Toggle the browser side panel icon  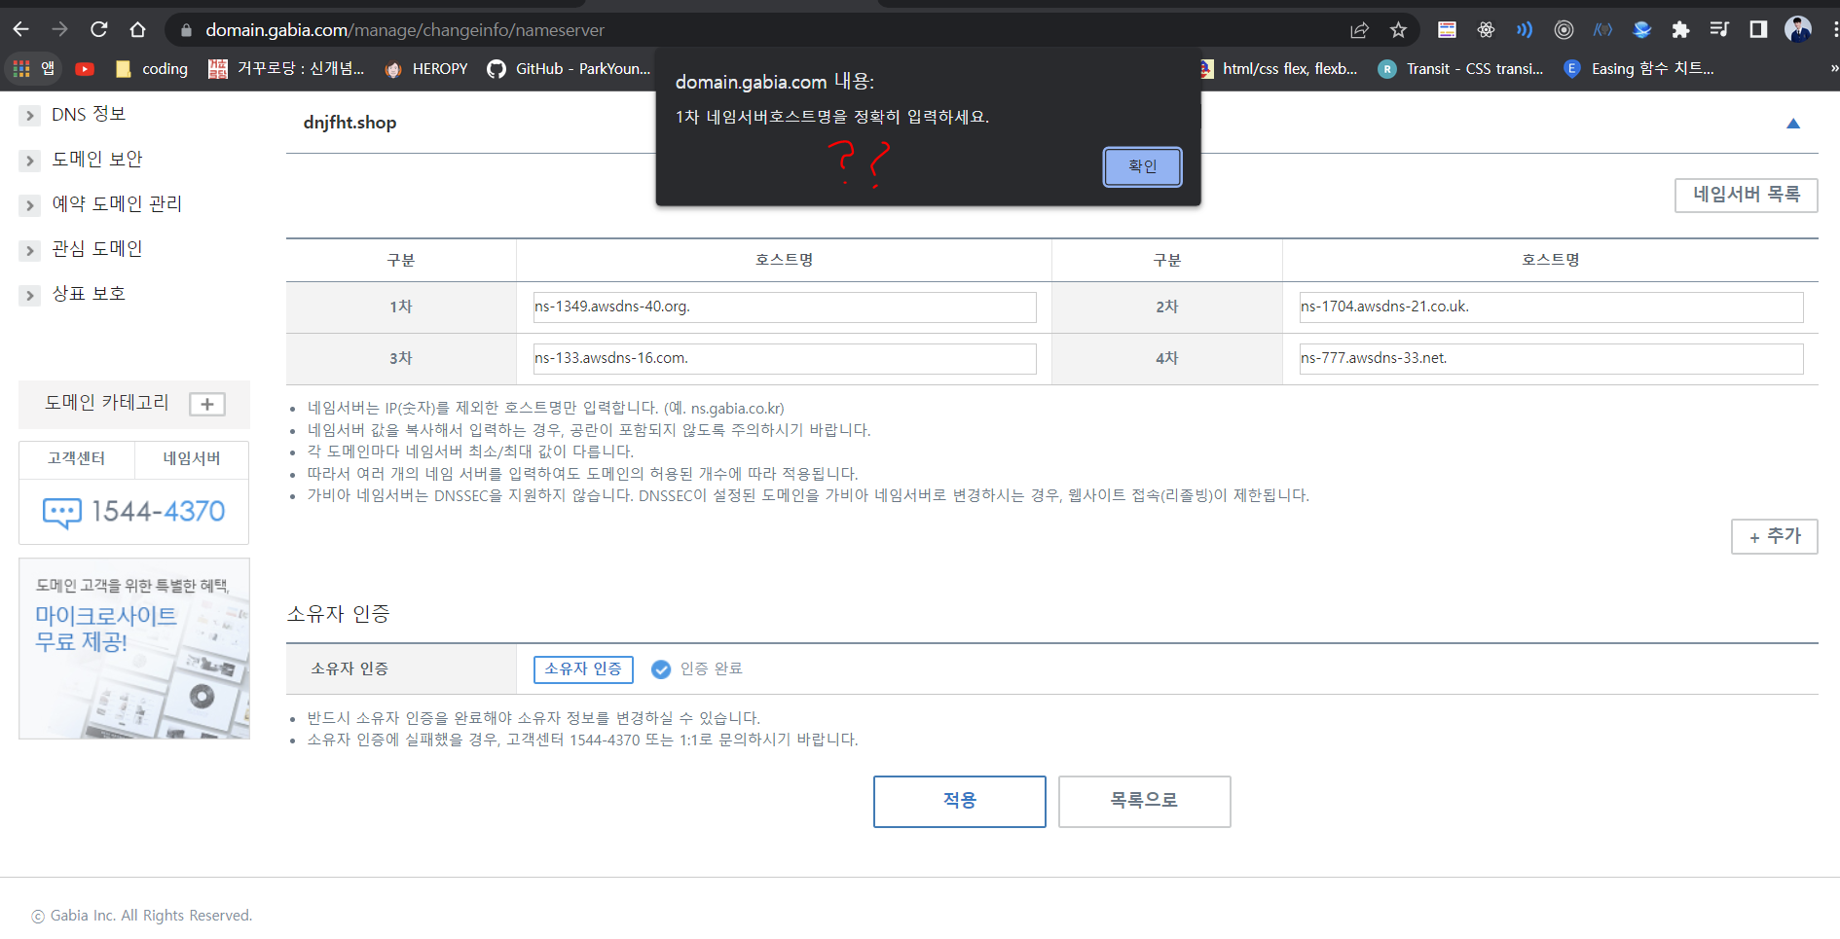tap(1758, 30)
